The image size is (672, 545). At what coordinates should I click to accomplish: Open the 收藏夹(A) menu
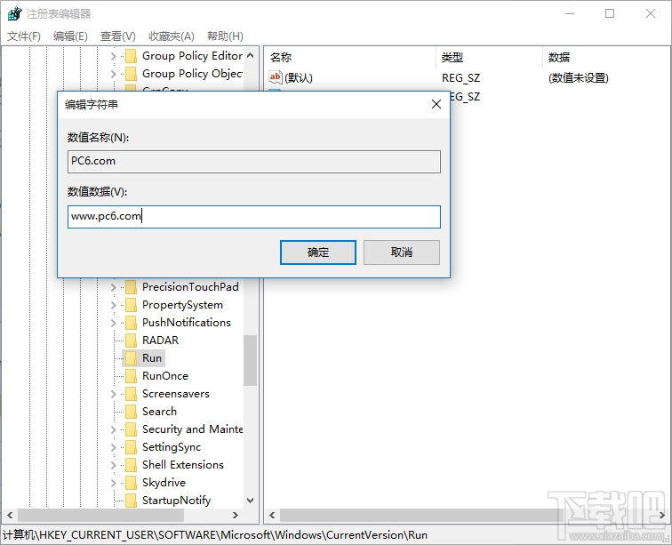click(x=172, y=36)
